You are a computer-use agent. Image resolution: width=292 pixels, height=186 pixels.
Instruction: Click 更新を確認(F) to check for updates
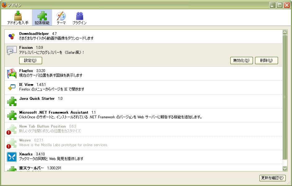coord(272,178)
